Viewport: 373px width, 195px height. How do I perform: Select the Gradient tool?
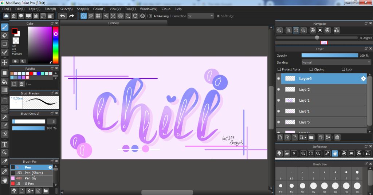4,90
